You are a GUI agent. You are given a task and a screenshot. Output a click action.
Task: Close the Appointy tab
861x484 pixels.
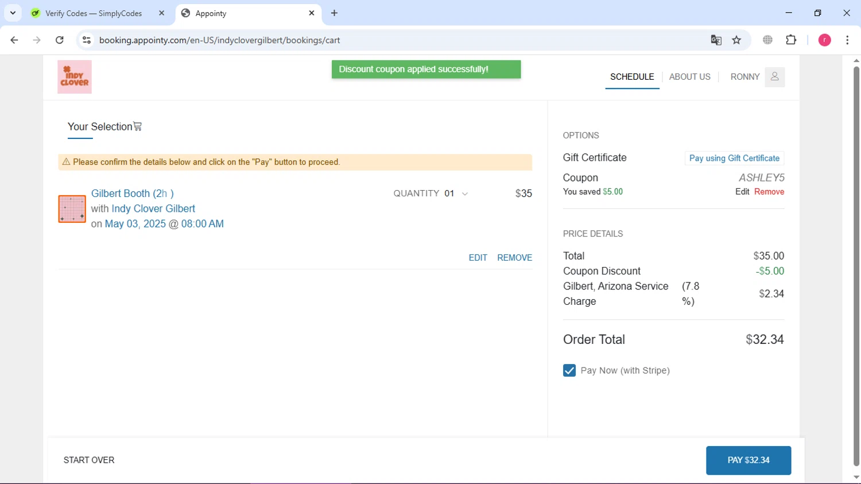pos(312,13)
